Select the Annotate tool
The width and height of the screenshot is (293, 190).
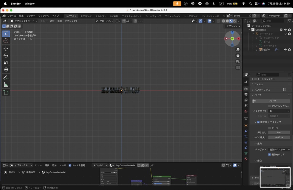tap(6, 78)
